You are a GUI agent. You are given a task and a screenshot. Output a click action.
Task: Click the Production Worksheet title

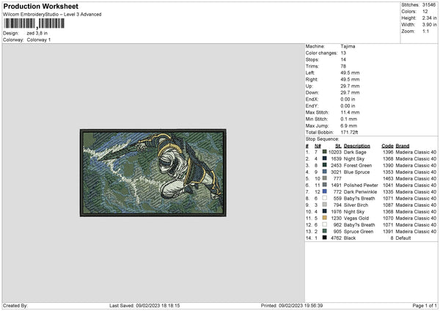34,6
